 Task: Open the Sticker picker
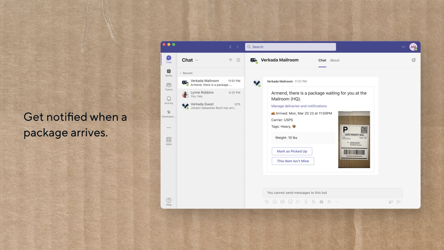[x=290, y=202]
